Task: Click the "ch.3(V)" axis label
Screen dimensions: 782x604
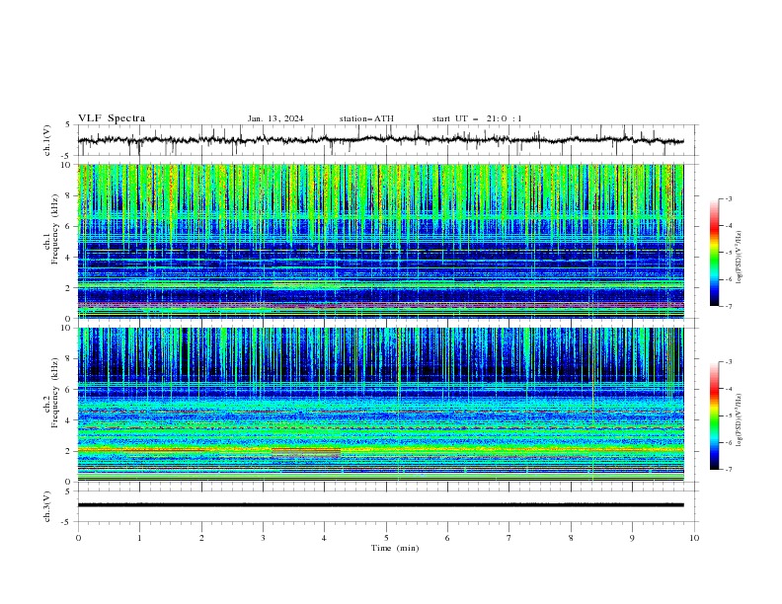Action: [x=47, y=506]
